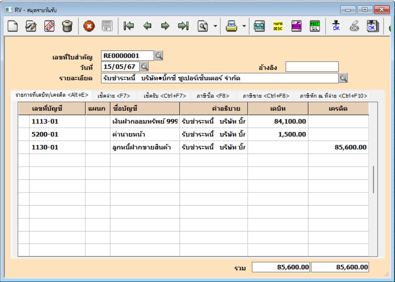395x282 pixels.
Task: Click the date field 15/05/67
Action: point(120,67)
